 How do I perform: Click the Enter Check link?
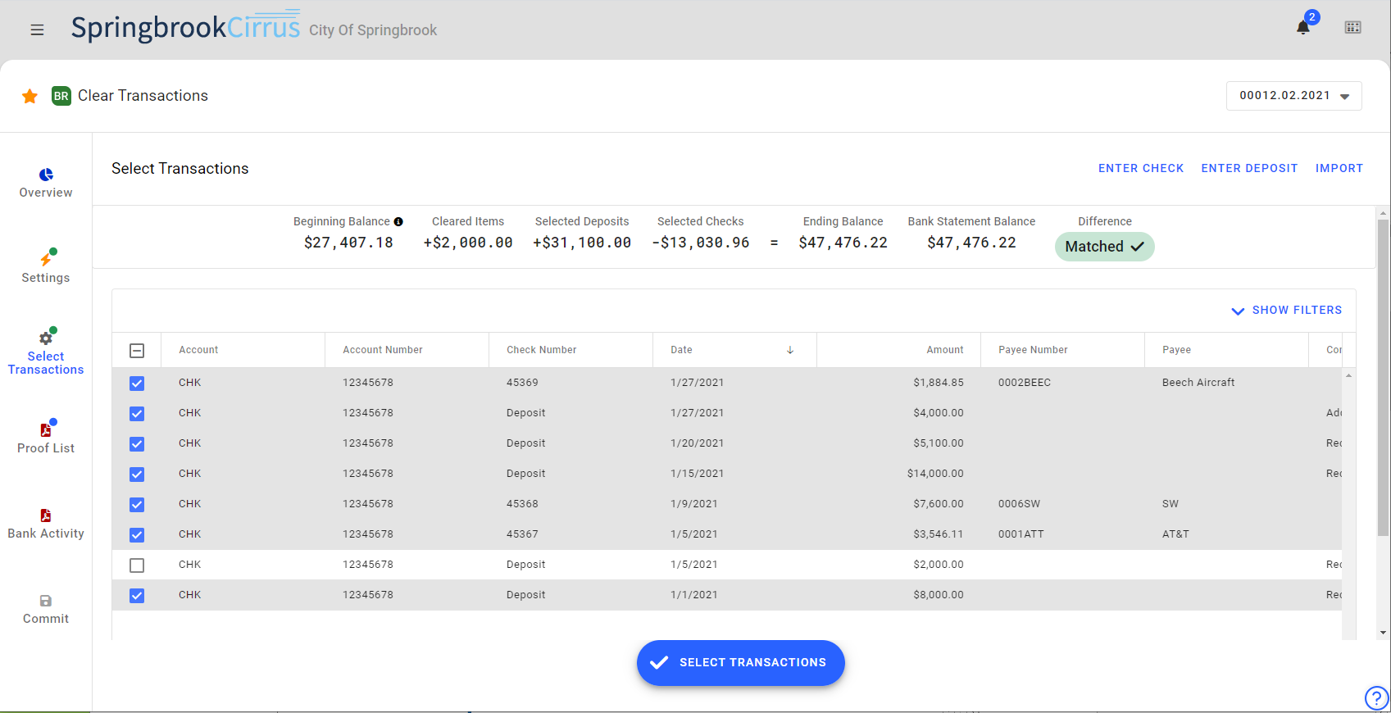1140,169
